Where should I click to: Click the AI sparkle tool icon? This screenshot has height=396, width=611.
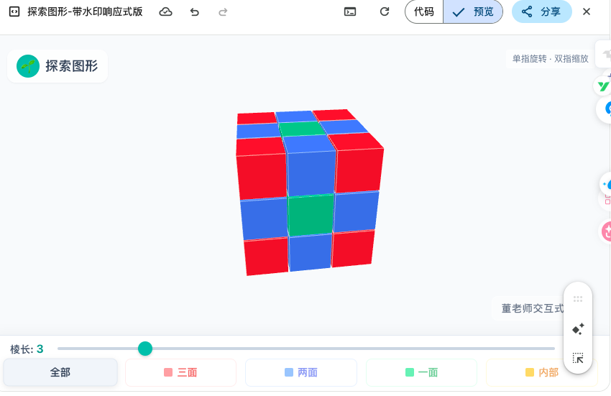[578, 329]
